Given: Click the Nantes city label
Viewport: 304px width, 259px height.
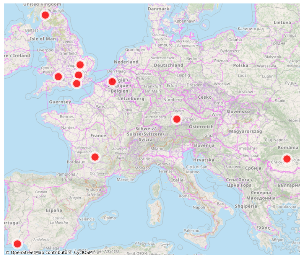Looking at the screenshot, I should (68, 127).
